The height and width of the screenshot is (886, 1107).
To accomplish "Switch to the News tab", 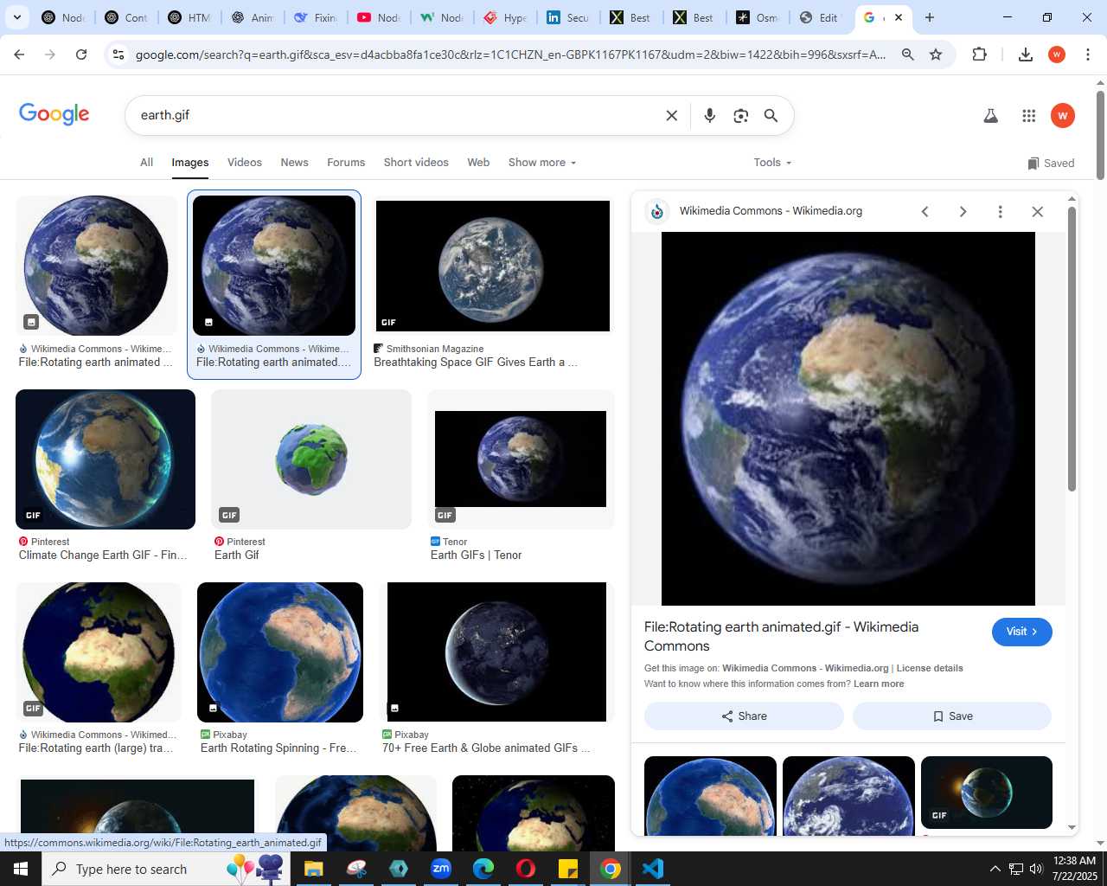I will [294, 163].
